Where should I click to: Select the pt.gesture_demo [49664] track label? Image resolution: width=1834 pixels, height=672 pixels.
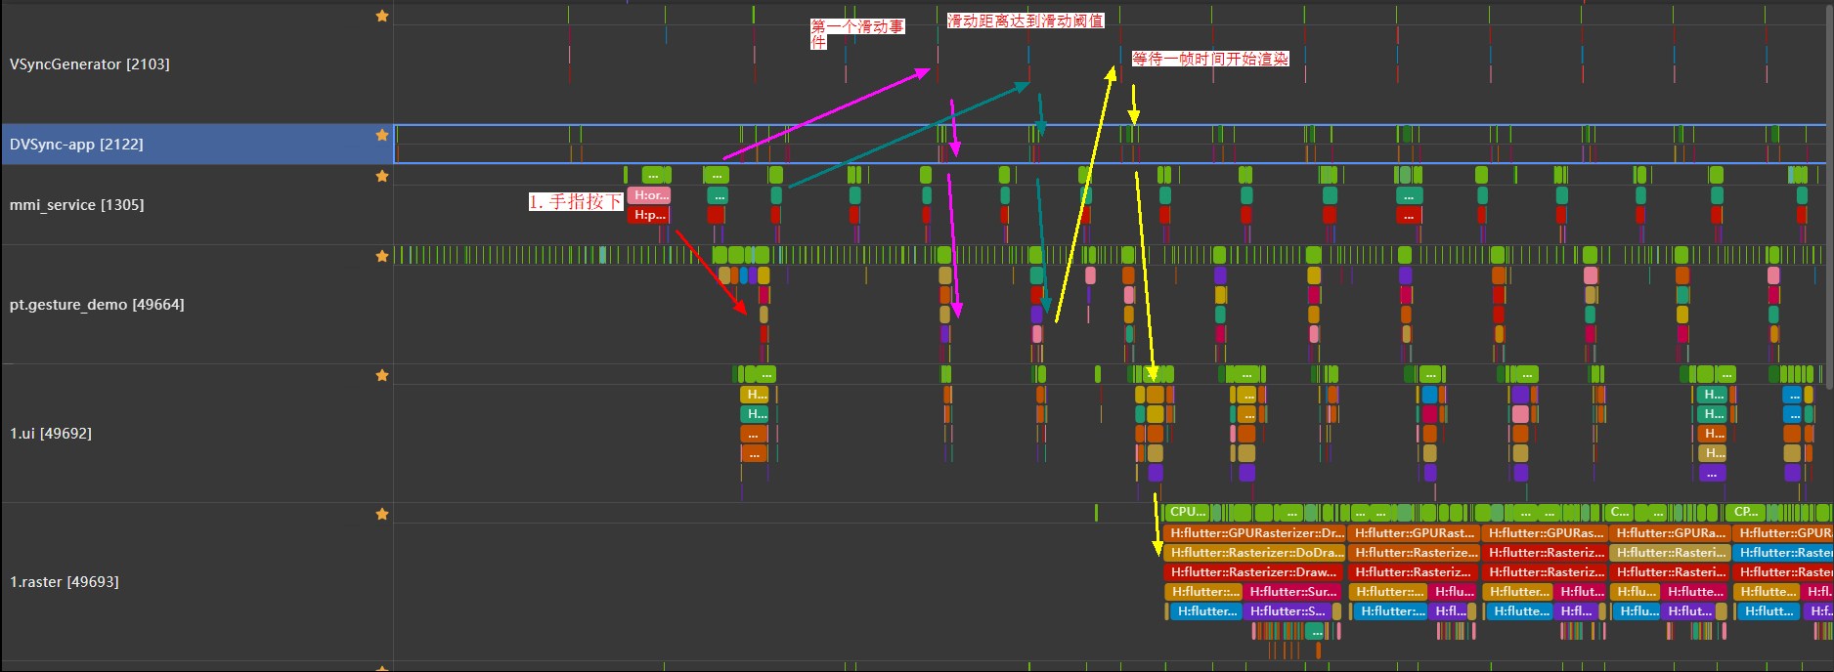pos(97,305)
